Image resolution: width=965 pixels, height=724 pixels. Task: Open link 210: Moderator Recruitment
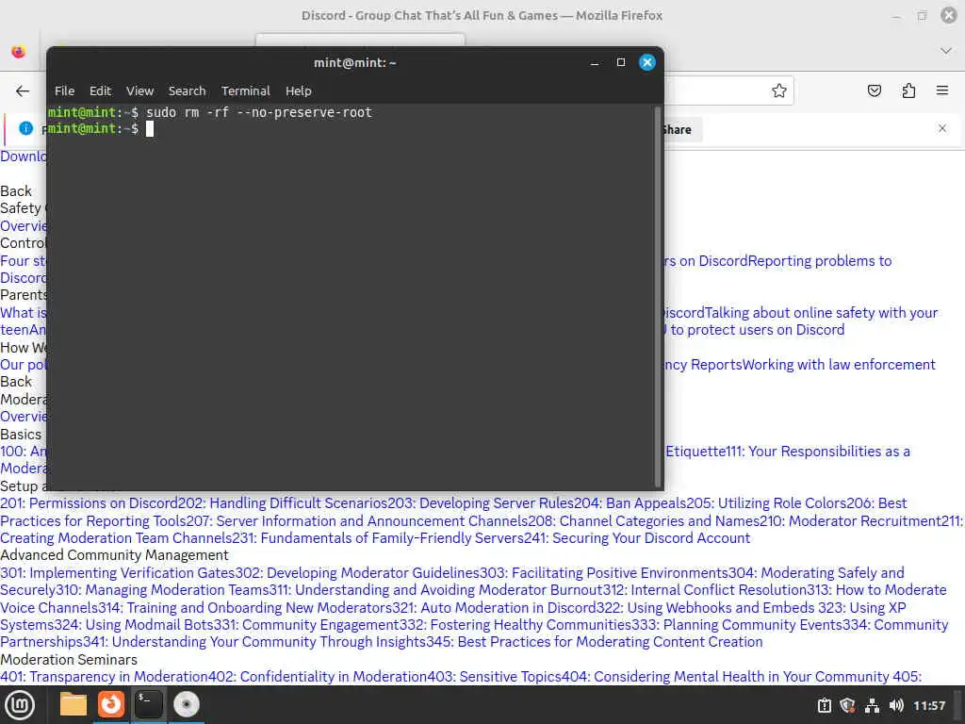(x=851, y=520)
